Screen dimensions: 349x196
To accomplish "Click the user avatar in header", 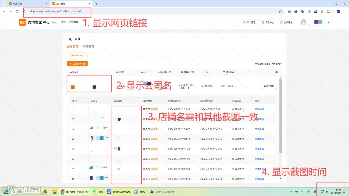I will point(303,22).
